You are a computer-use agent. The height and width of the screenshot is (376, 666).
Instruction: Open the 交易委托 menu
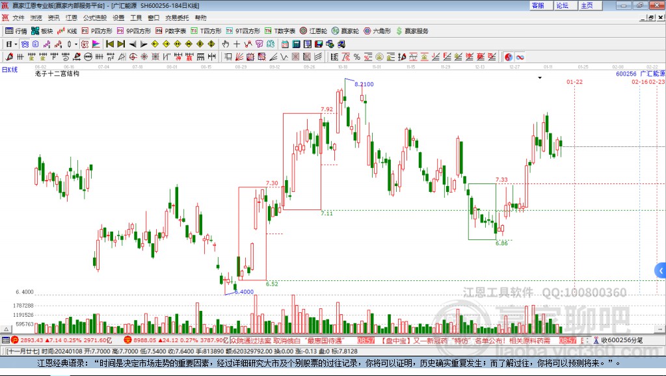point(177,18)
